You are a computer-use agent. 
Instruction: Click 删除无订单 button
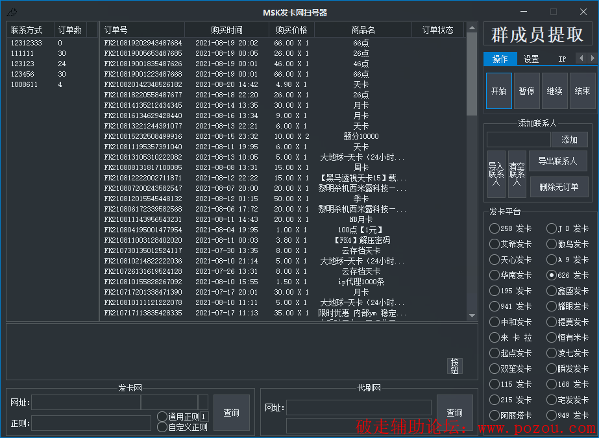coord(558,187)
